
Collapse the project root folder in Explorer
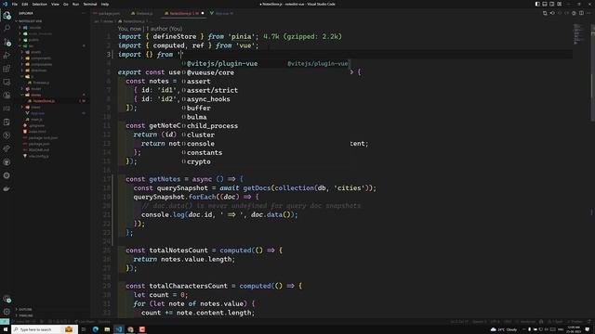(31, 21)
